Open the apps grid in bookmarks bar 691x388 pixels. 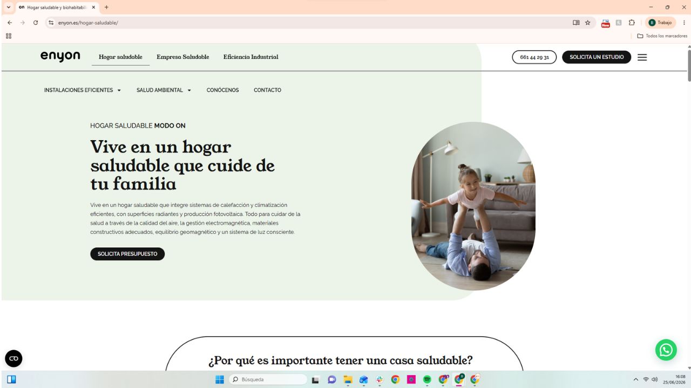(x=9, y=36)
